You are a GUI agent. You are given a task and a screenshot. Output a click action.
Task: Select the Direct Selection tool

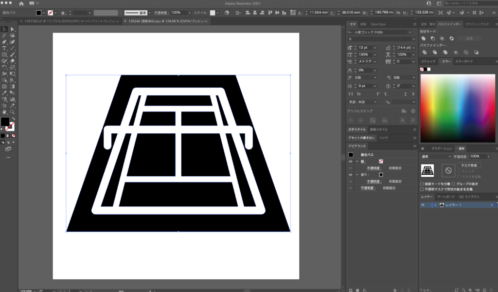click(12, 29)
